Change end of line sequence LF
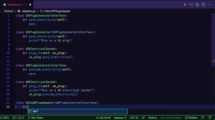The width and height of the screenshot is (215, 120). tap(143, 118)
